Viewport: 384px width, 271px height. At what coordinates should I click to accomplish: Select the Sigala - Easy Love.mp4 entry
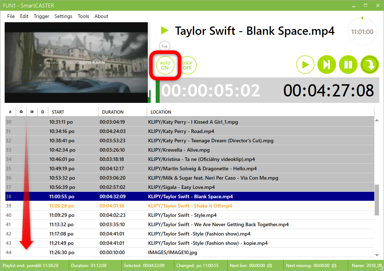coord(190,187)
